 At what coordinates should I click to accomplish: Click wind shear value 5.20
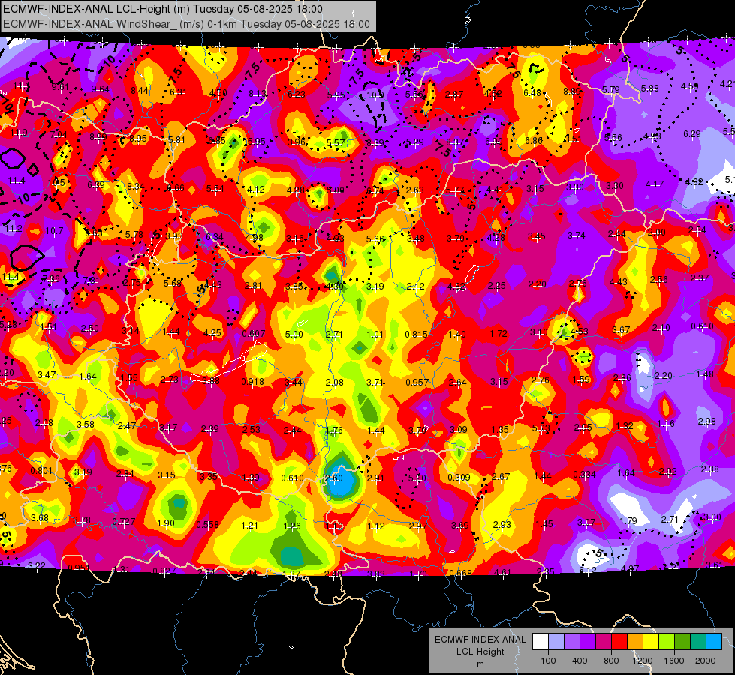point(417,478)
